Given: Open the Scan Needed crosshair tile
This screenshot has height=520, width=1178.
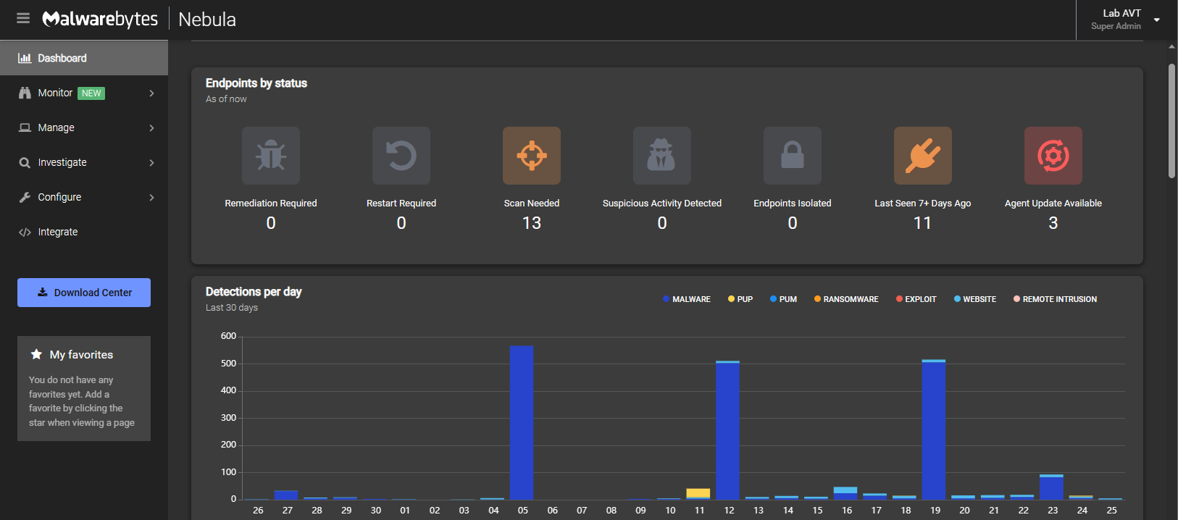Looking at the screenshot, I should coord(532,156).
